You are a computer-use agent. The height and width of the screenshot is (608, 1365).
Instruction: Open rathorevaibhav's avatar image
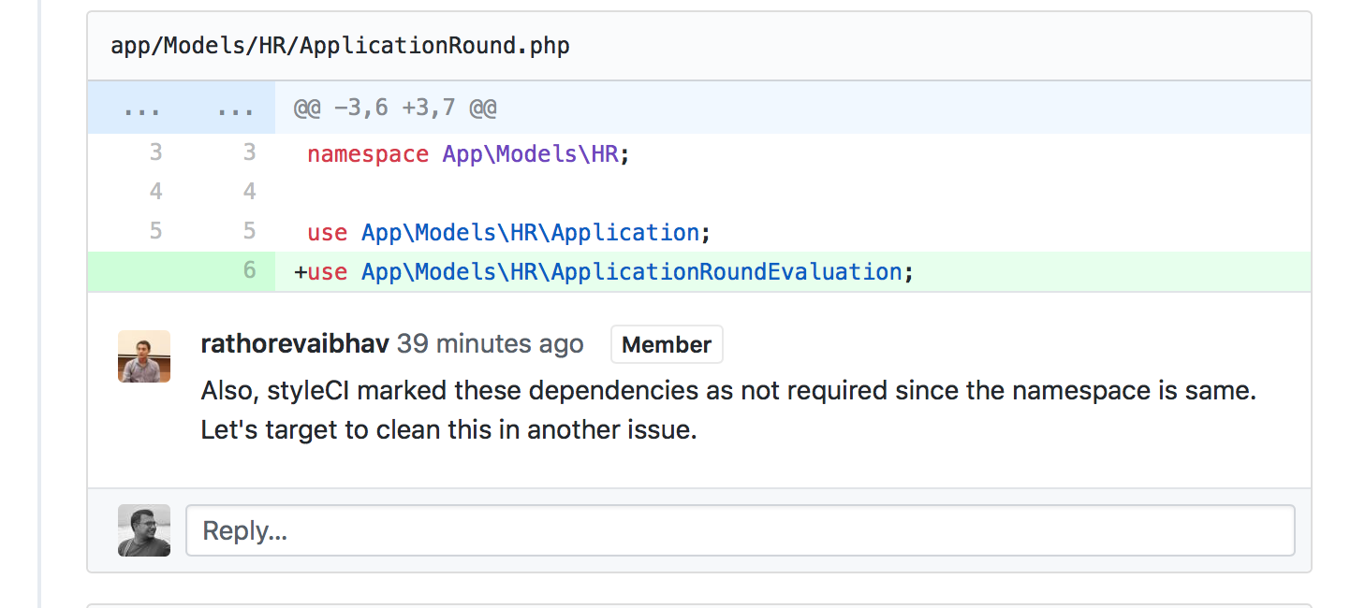point(144,356)
